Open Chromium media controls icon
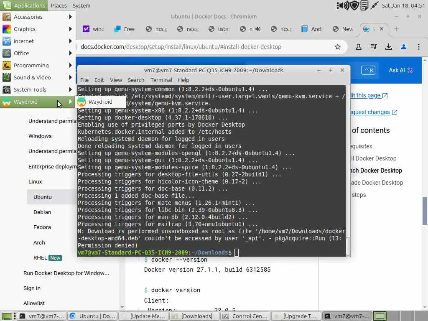 click(374, 47)
